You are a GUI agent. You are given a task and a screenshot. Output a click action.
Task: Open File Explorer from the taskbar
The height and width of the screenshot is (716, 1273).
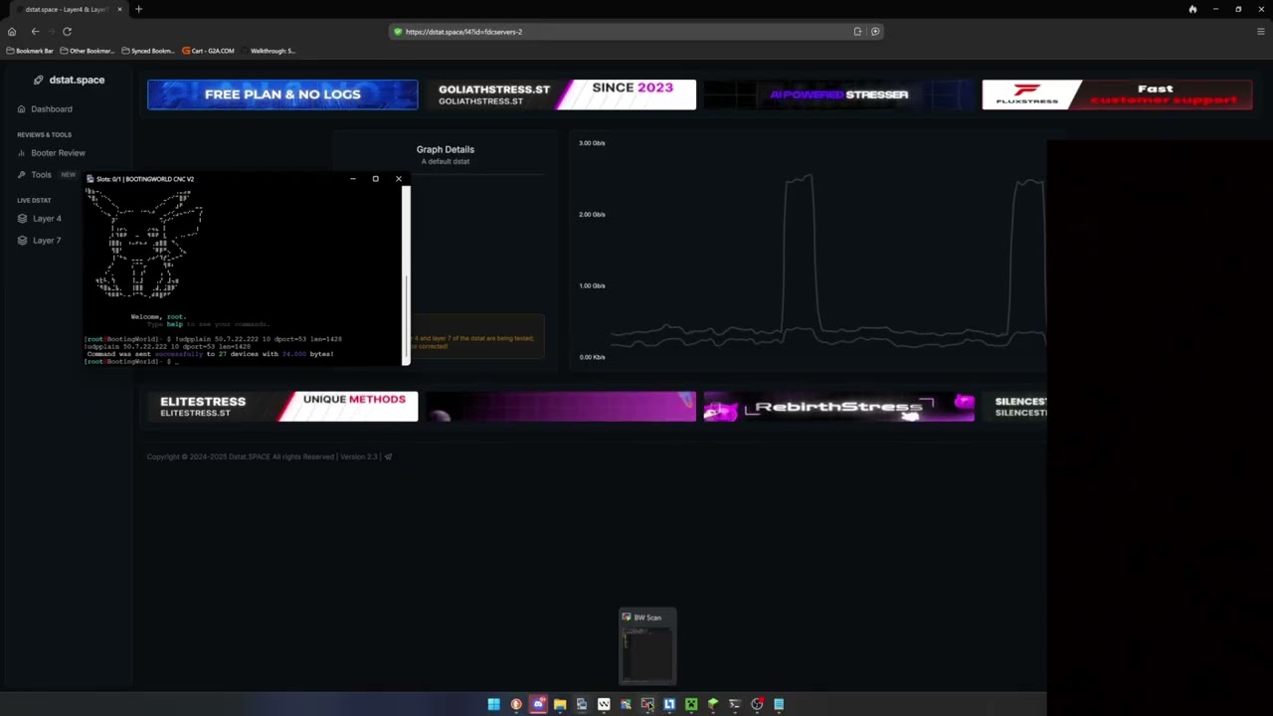click(x=560, y=704)
